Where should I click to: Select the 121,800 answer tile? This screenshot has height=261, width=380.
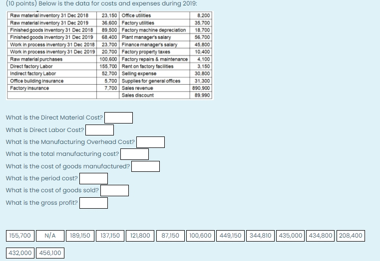point(140,236)
